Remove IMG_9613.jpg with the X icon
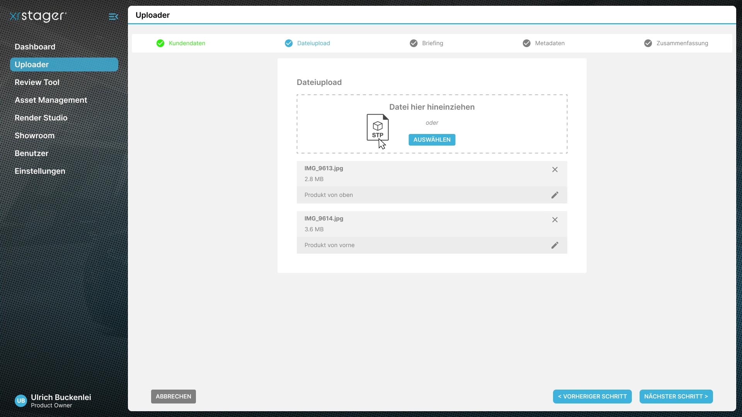Image resolution: width=742 pixels, height=417 pixels. [555, 170]
